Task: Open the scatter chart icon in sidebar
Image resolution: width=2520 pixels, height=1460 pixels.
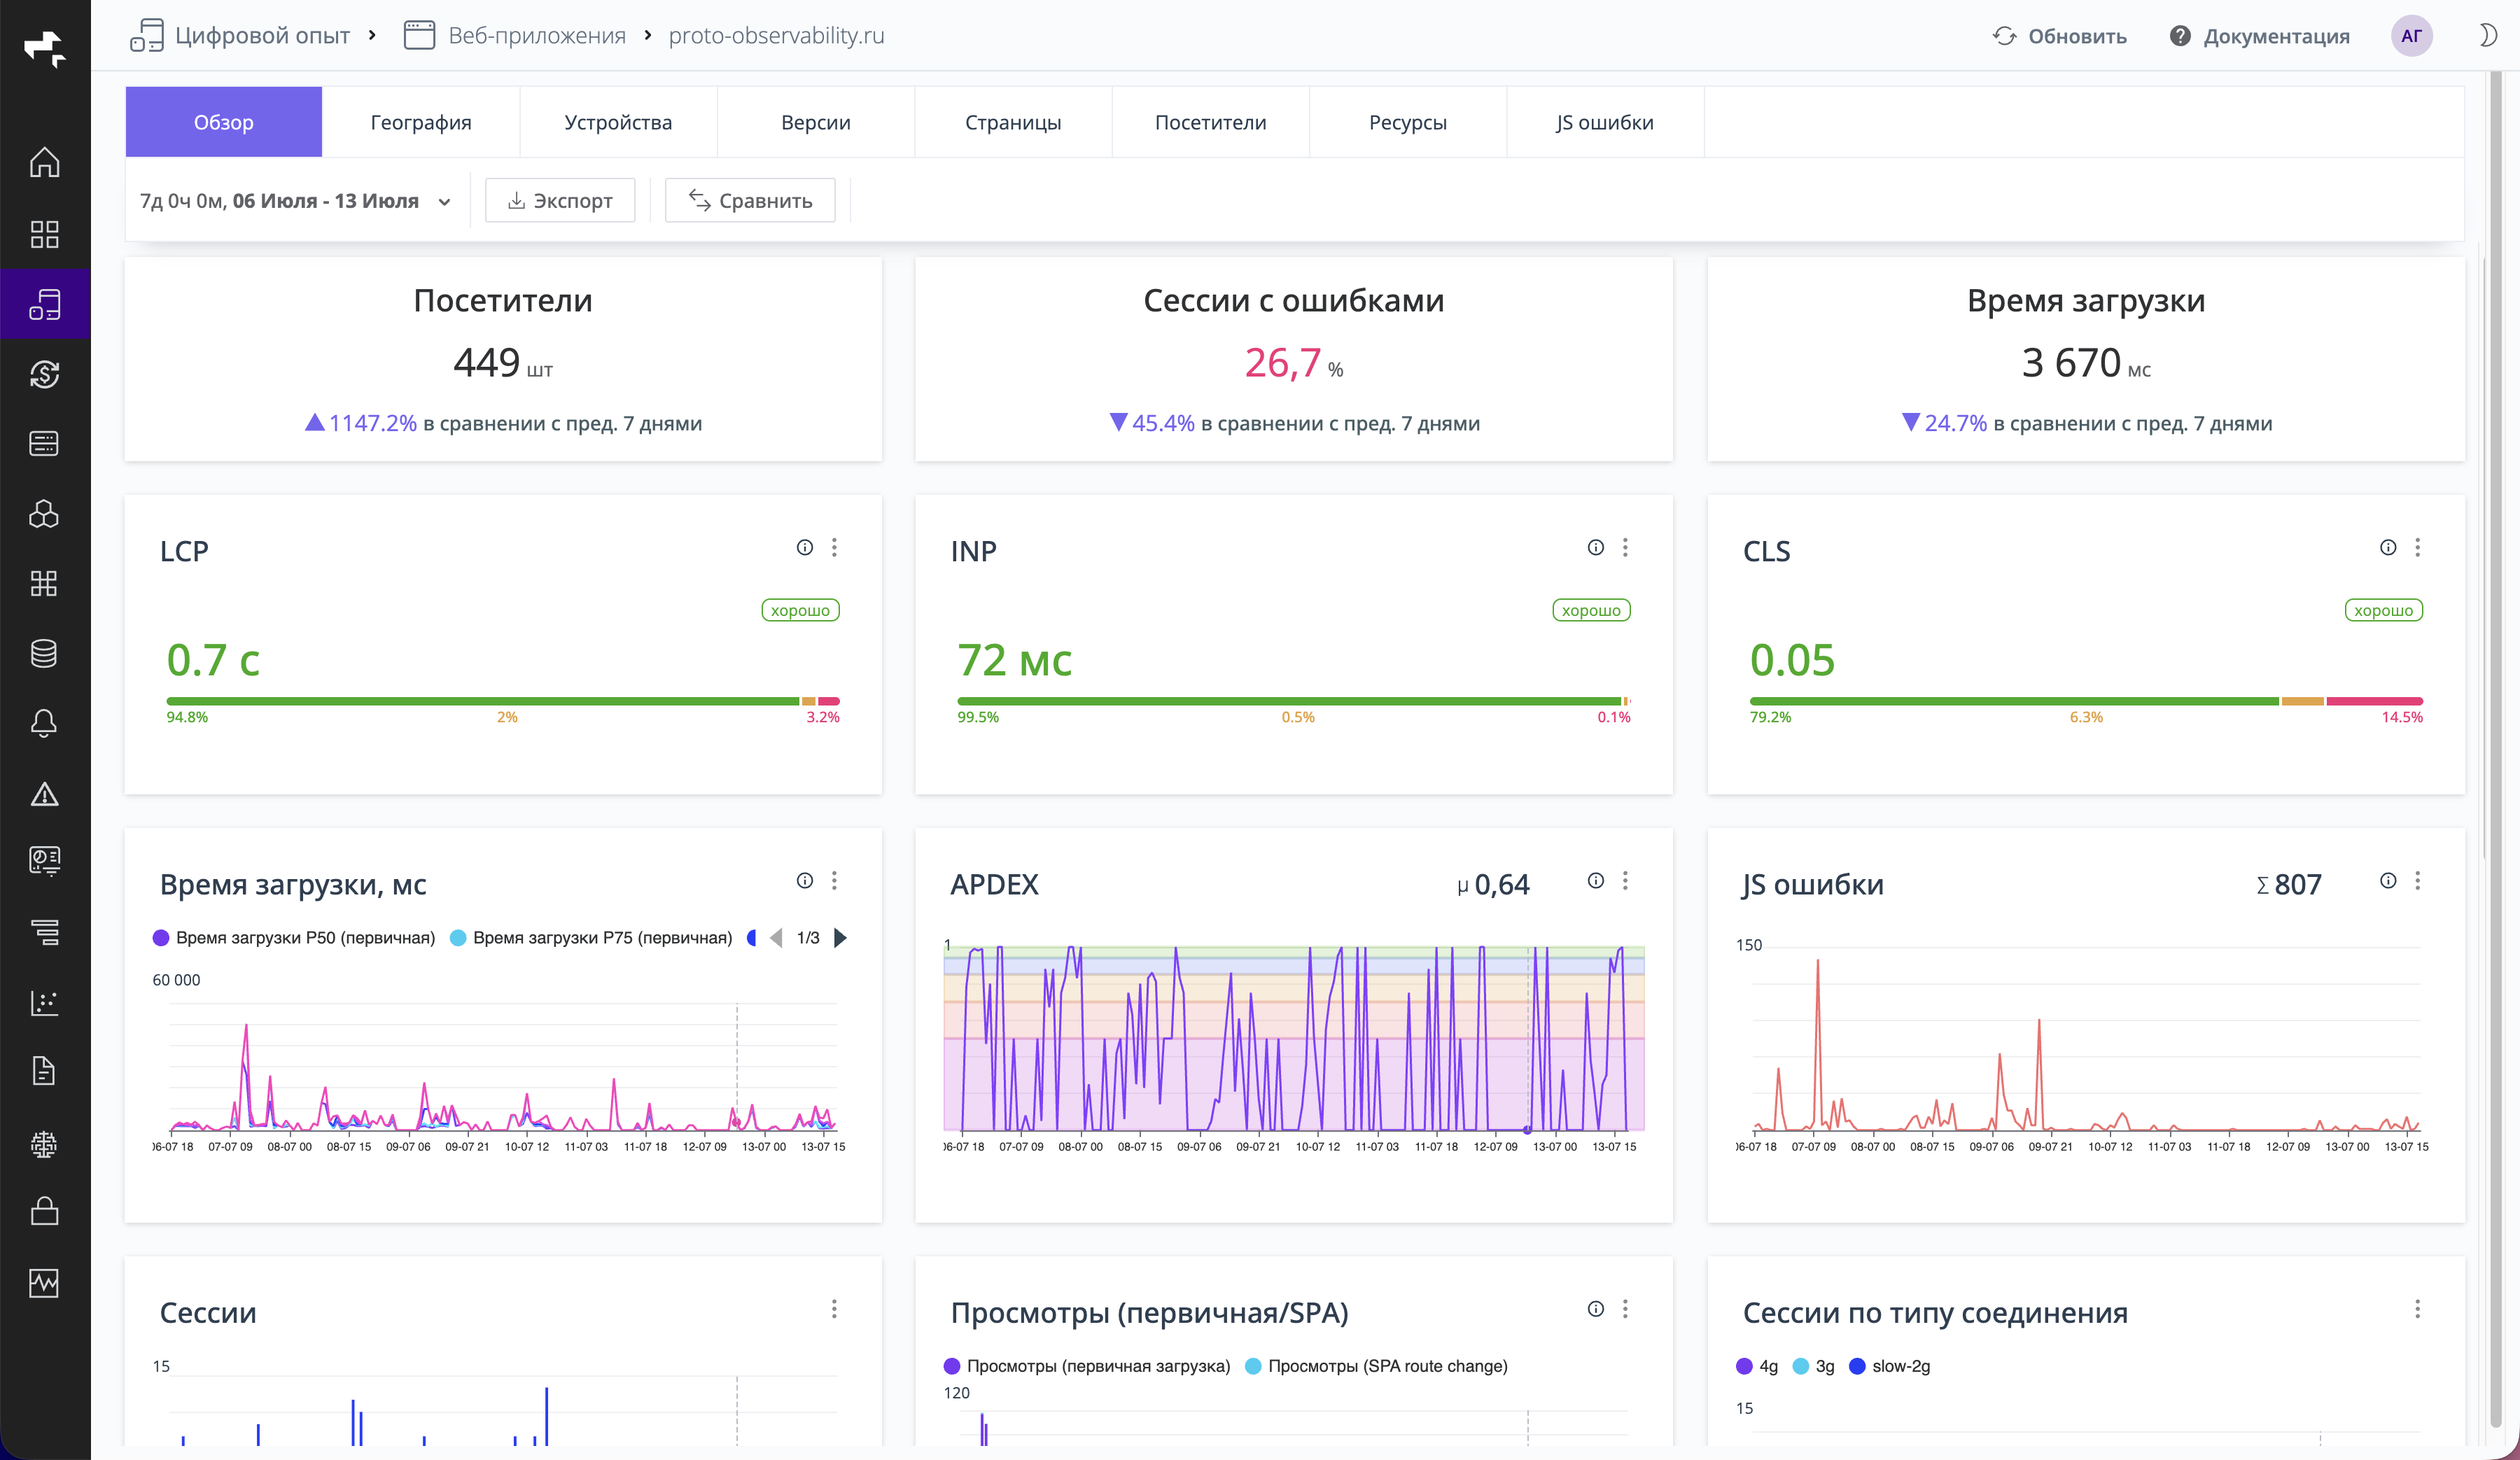Action: 44,1003
